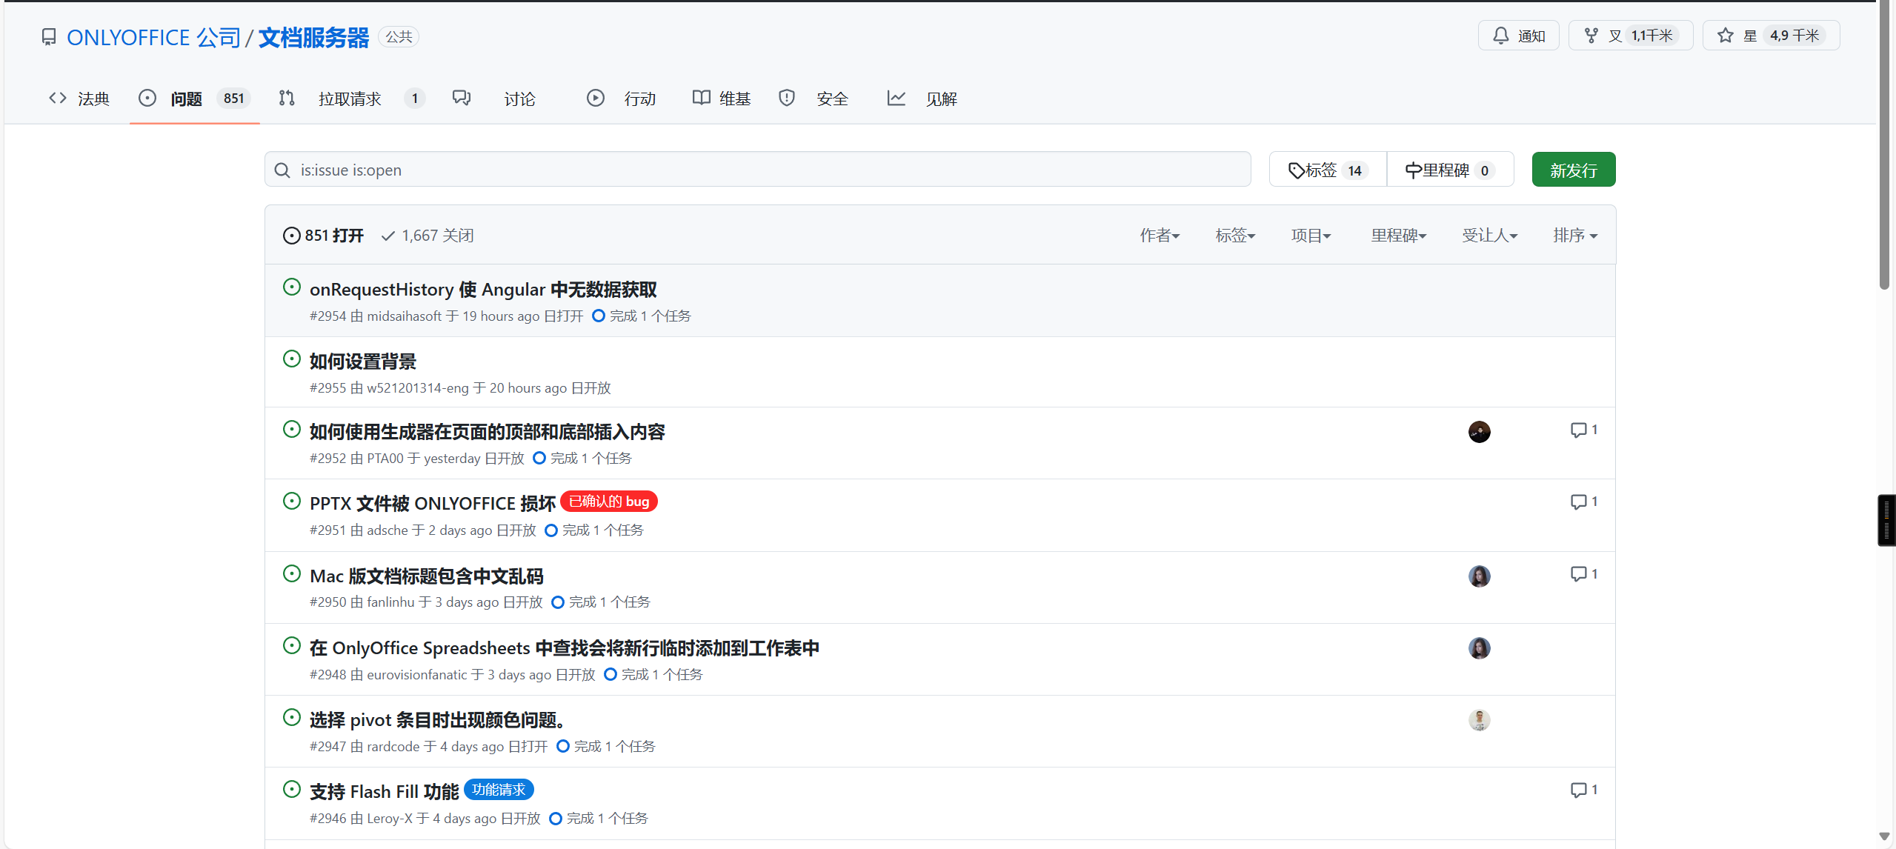Open the 文档服务器 repository link

click(x=313, y=37)
